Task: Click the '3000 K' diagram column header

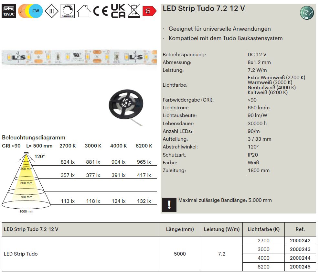Action: click(93, 146)
